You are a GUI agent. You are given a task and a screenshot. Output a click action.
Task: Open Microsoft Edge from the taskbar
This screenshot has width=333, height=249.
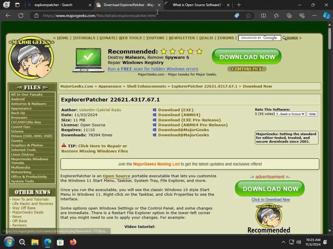tap(48, 242)
